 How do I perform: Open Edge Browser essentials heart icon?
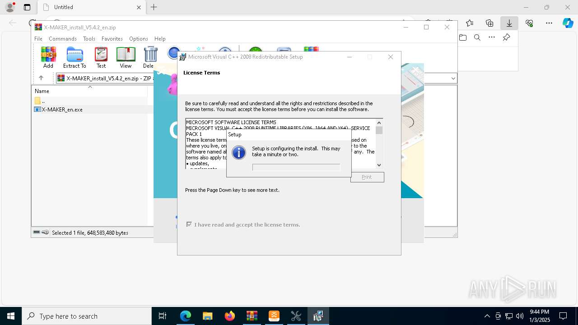coord(529,23)
